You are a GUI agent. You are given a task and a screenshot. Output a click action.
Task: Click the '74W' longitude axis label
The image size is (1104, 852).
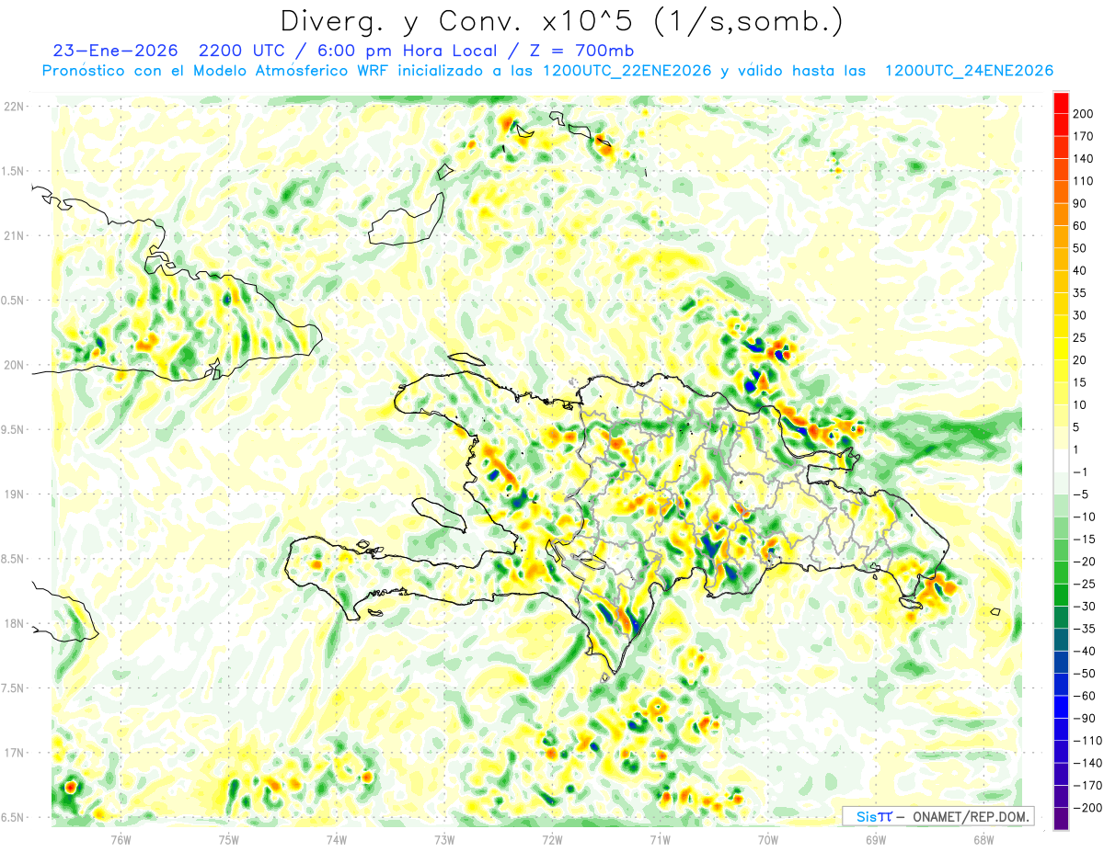pyautogui.click(x=337, y=840)
